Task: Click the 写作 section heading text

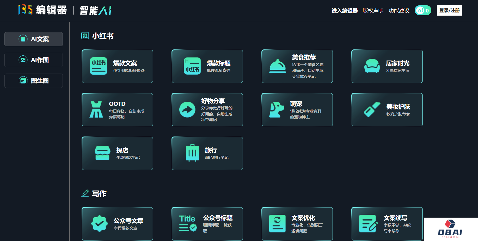Action: [x=99, y=194]
